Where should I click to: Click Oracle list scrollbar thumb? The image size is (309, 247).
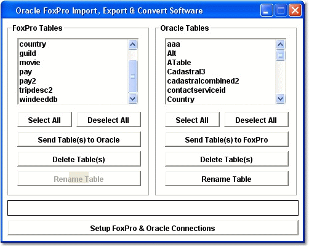tap(280, 55)
